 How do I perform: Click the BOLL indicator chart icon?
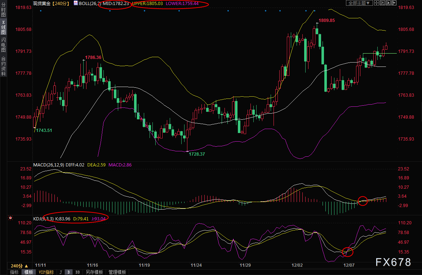point(75,3)
